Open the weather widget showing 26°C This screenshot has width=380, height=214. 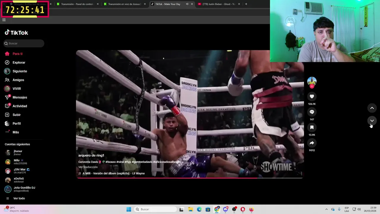17,209
